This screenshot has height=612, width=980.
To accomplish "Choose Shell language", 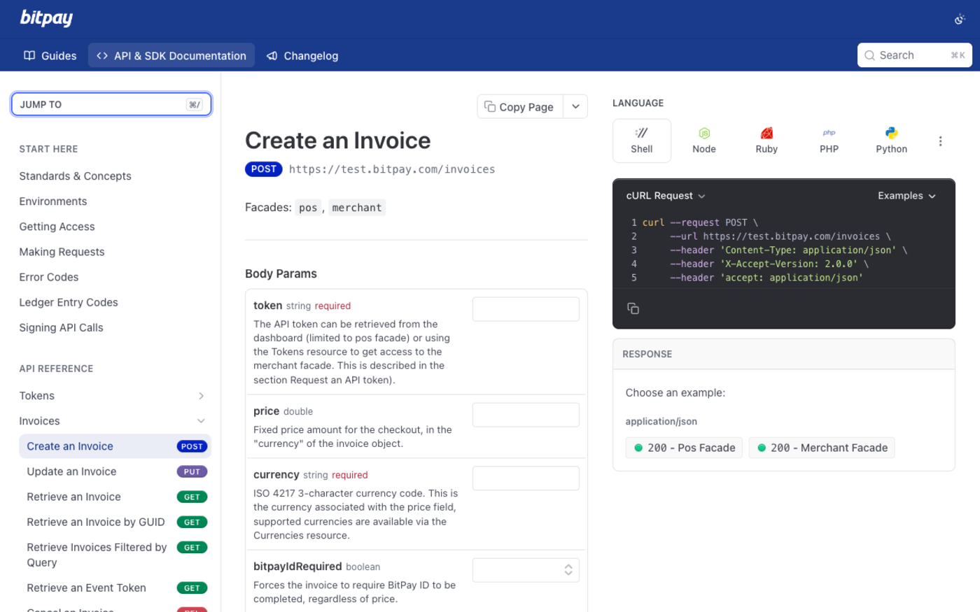I will click(x=642, y=141).
